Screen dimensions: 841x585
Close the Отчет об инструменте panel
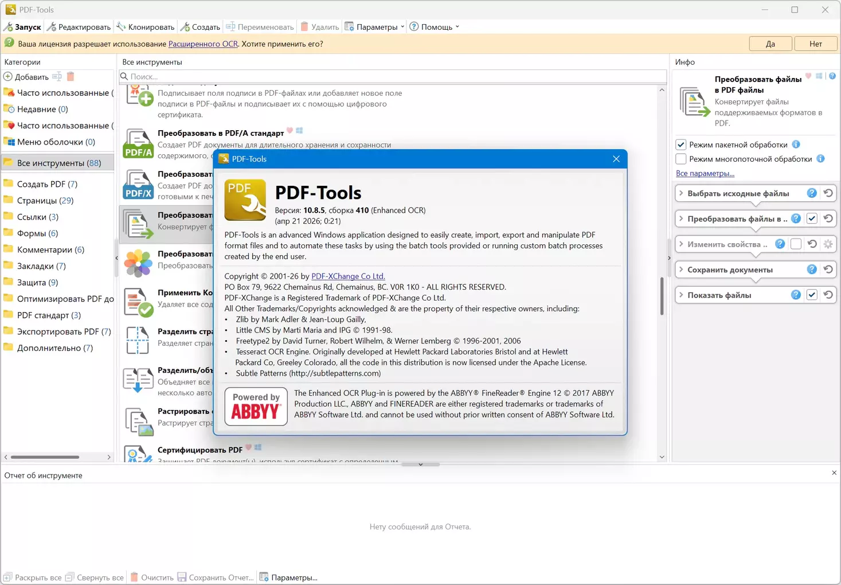834,473
